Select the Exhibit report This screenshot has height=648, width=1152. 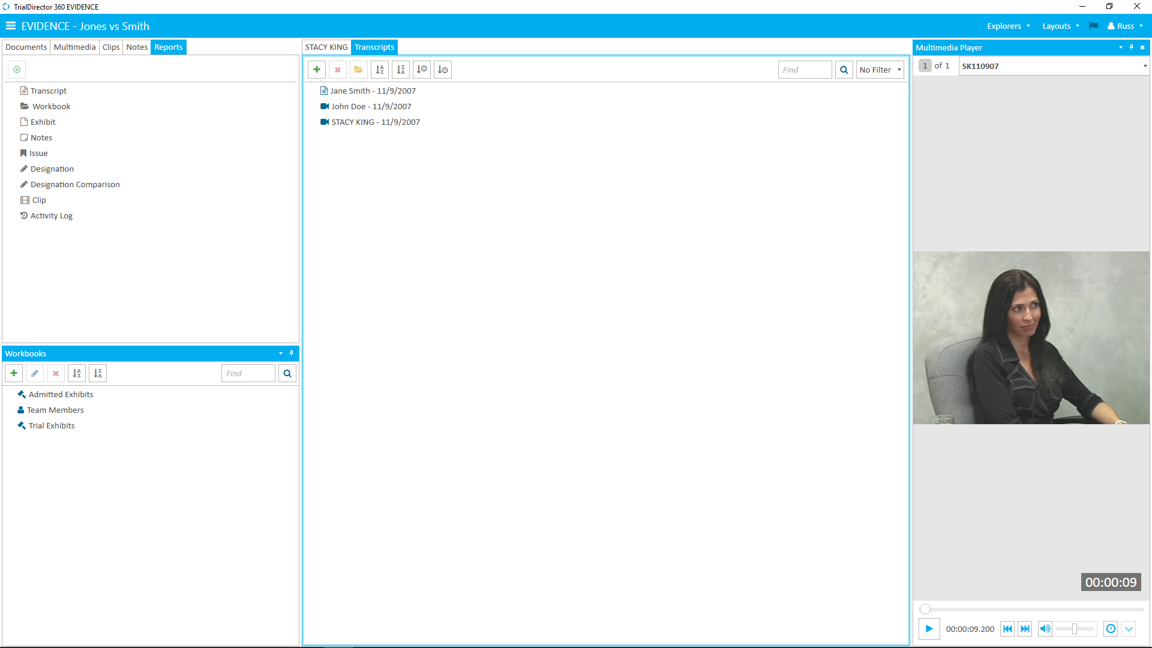[x=38, y=122]
